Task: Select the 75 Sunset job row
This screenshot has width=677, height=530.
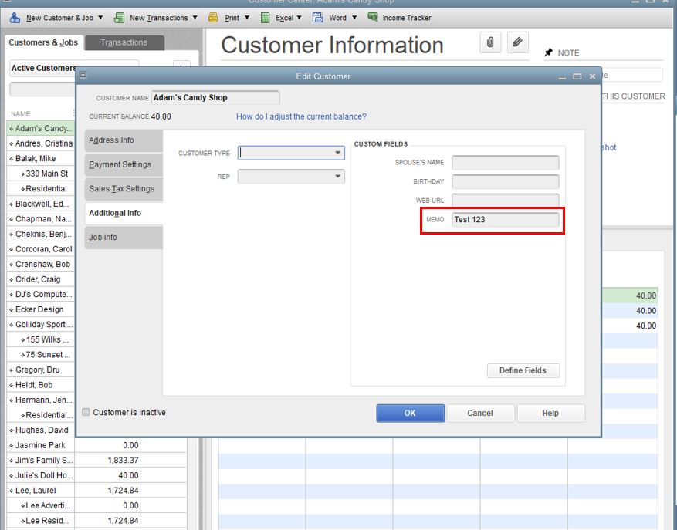Action: (41, 355)
